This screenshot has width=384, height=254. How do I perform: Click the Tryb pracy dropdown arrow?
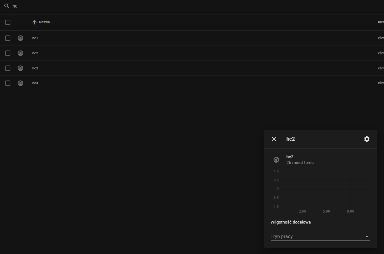(367, 236)
